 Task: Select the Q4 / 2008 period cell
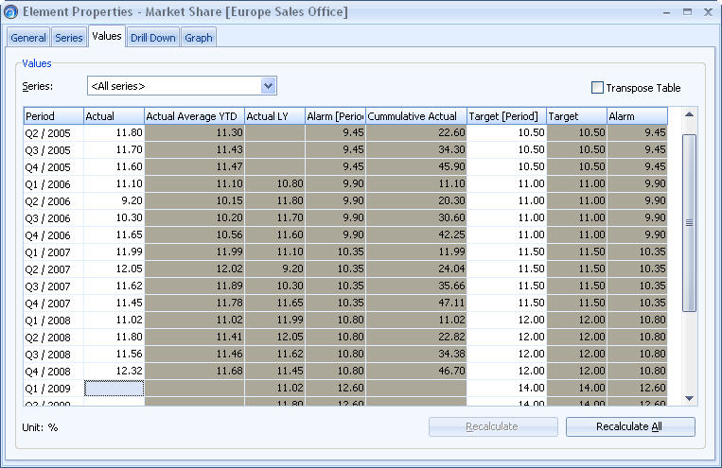click(x=53, y=372)
